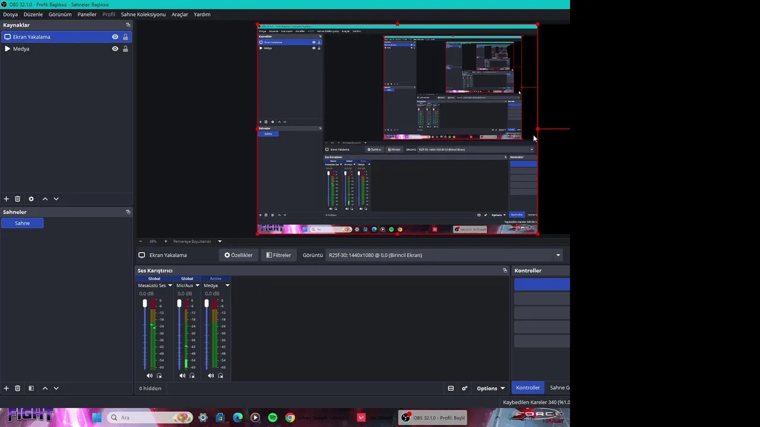The image size is (760, 427).
Task: Undock the Kaynaklar panel
Action: pyautogui.click(x=128, y=25)
